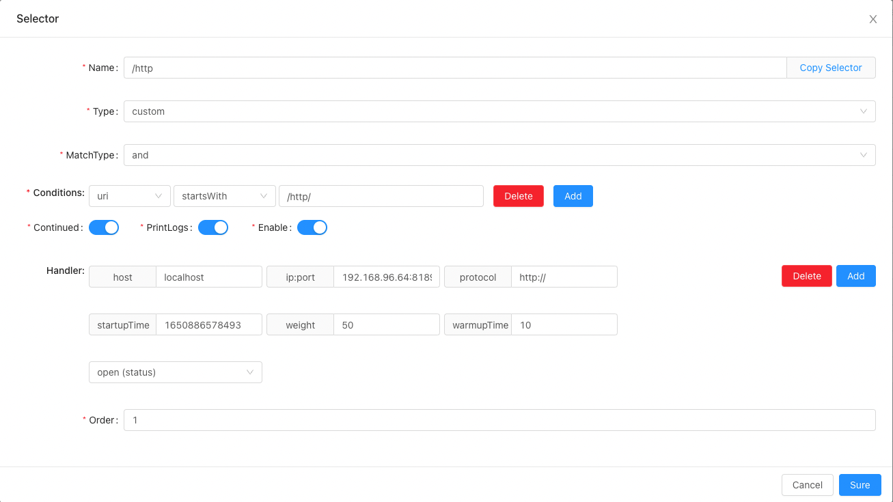Open the uri condition parameter dropdown
The image size is (893, 502).
[130, 196]
